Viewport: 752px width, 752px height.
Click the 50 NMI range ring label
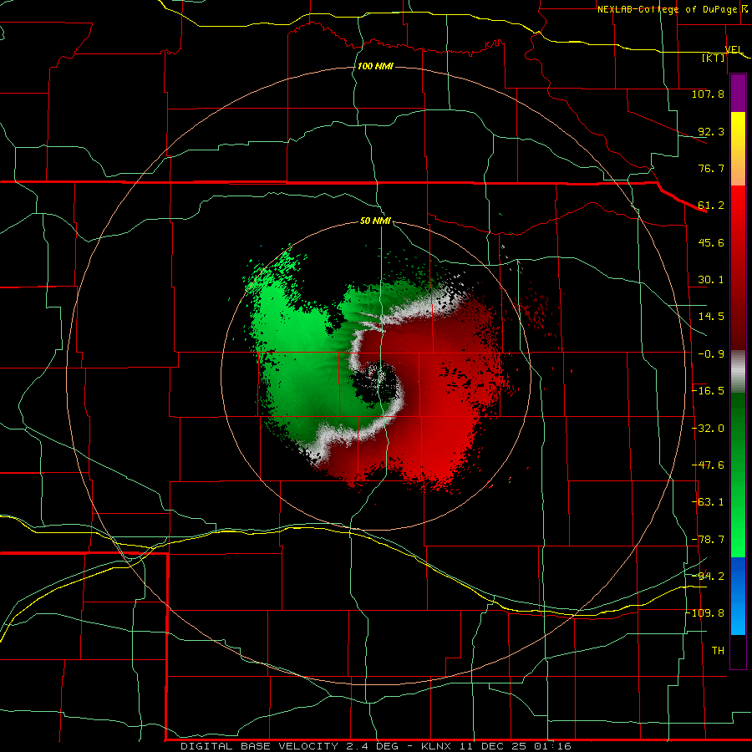[375, 221]
